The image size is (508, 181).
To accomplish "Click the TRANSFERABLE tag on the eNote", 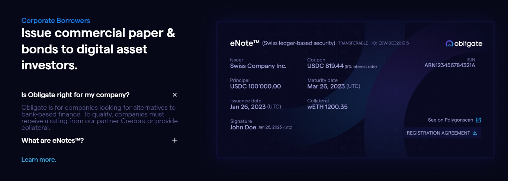I will pos(353,43).
